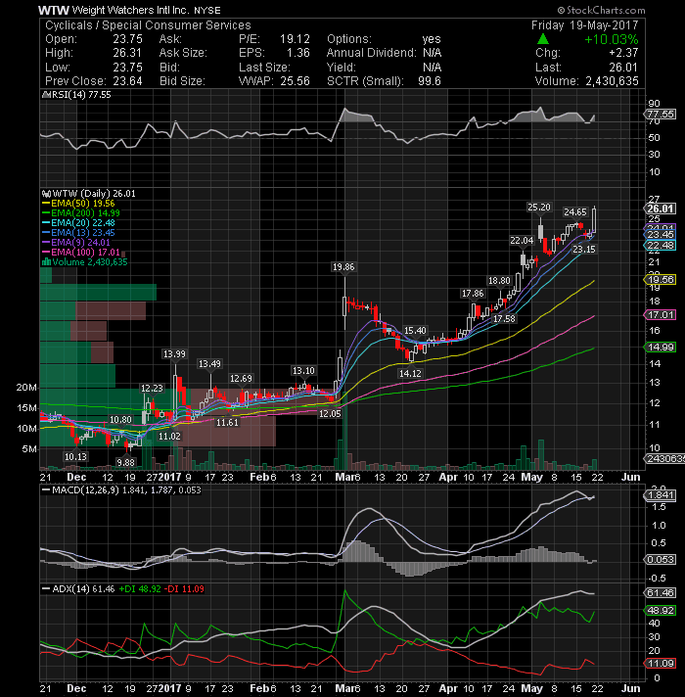Click the 10.13 low price annotation
The width and height of the screenshot is (685, 697).
point(75,456)
